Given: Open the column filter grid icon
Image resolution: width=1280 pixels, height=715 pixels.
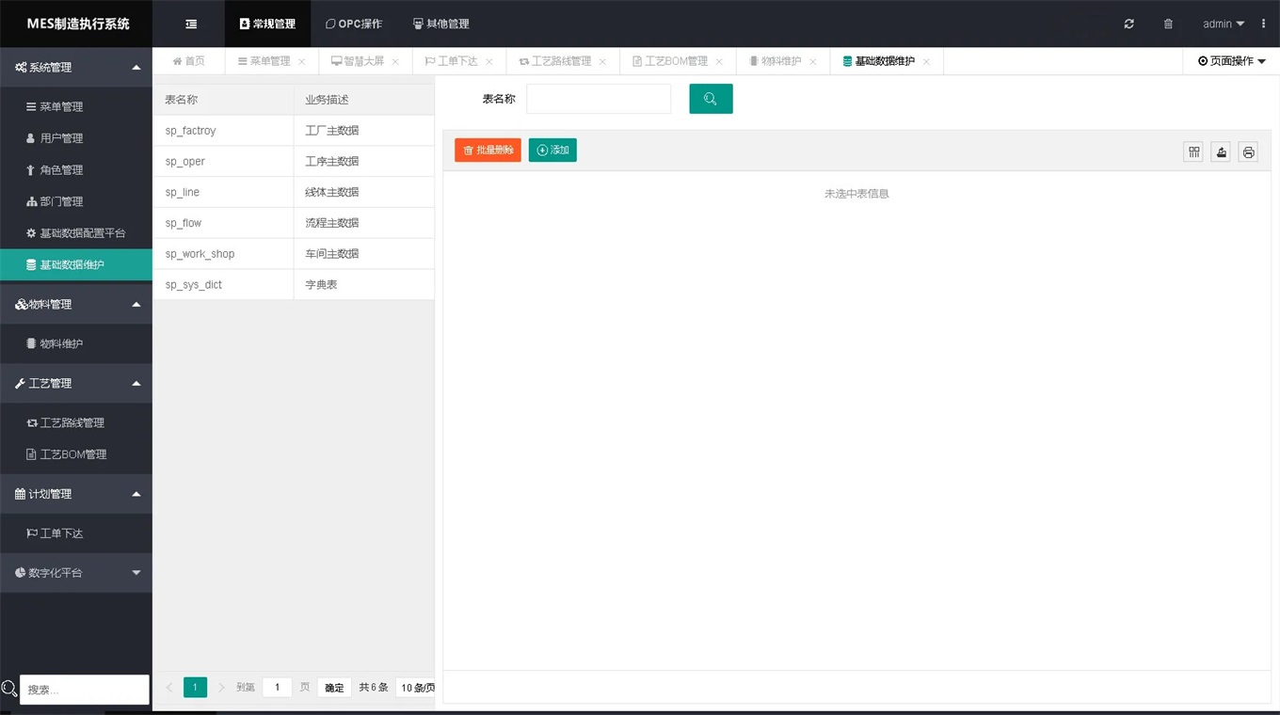Looking at the screenshot, I should click(x=1193, y=152).
